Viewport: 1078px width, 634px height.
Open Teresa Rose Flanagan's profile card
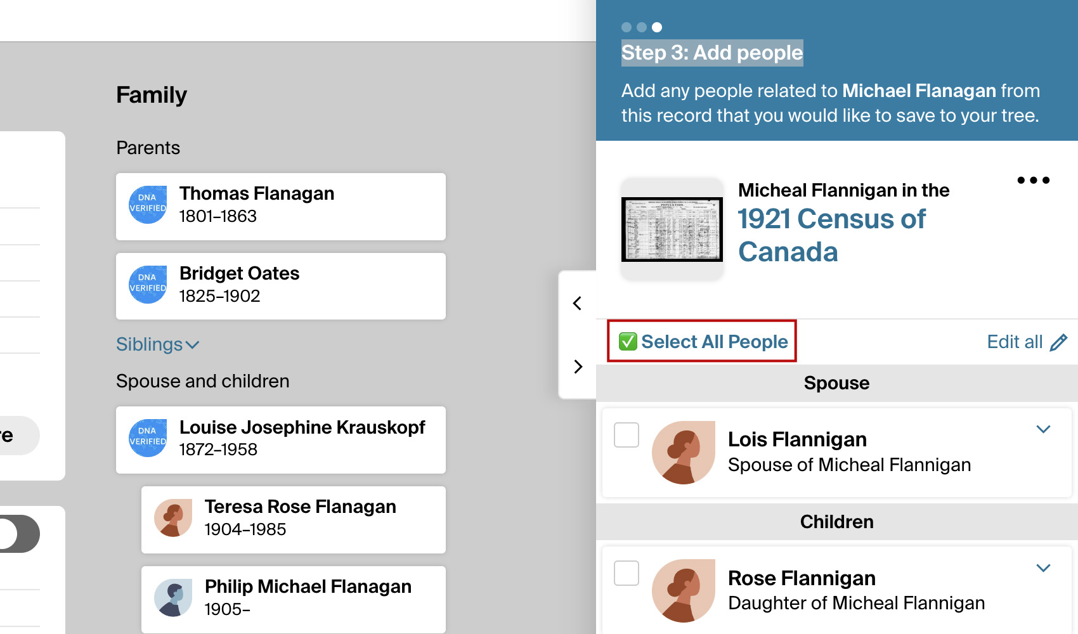click(x=294, y=520)
